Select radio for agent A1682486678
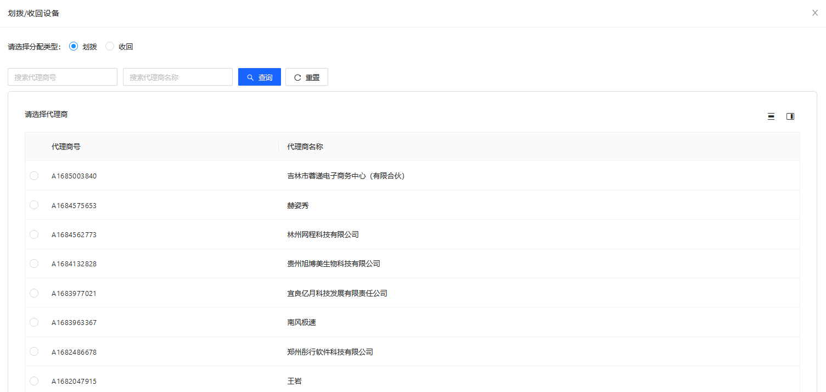 click(34, 351)
